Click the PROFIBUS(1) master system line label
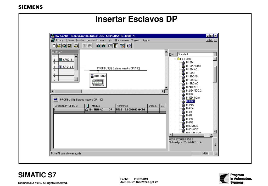The image size is (268, 186). (119, 68)
